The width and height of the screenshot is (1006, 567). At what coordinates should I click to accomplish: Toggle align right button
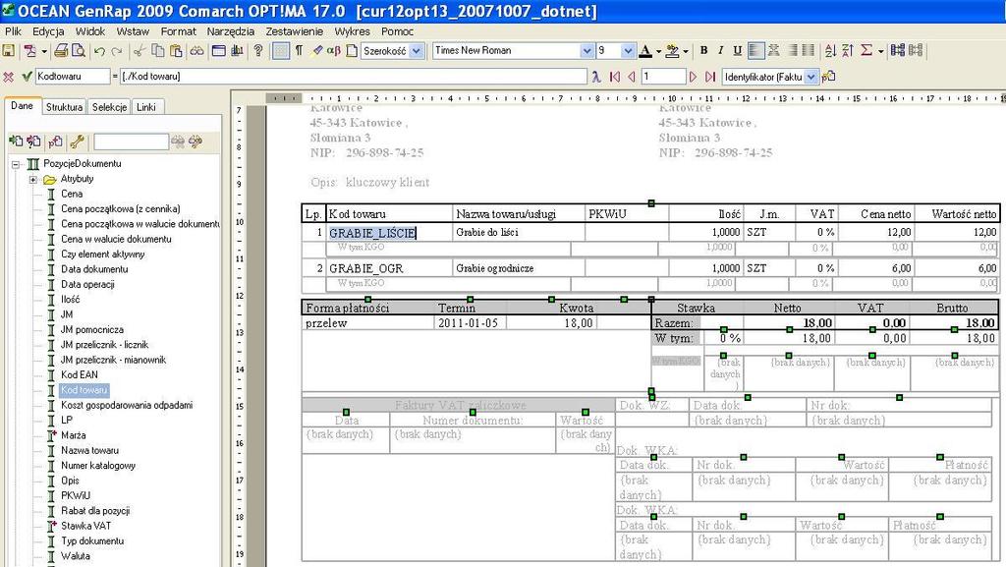pyautogui.click(x=793, y=51)
